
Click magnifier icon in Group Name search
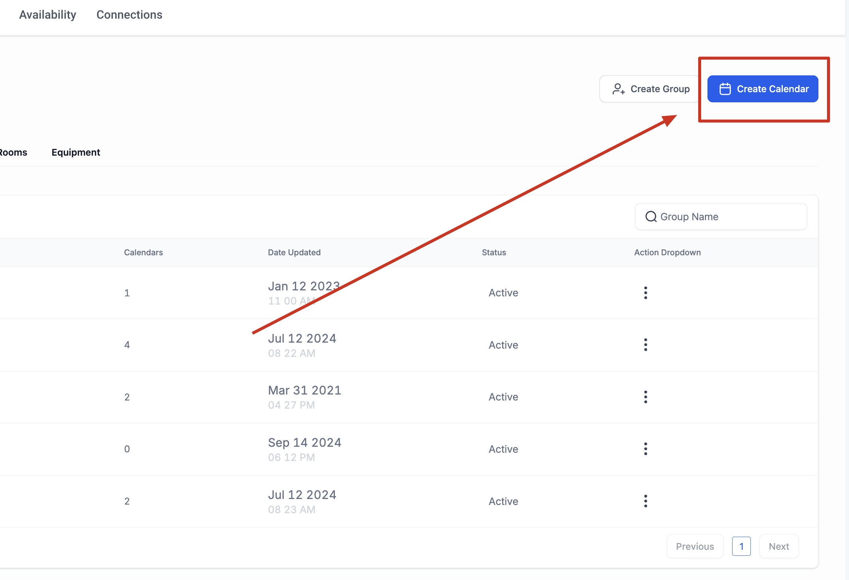tap(651, 216)
